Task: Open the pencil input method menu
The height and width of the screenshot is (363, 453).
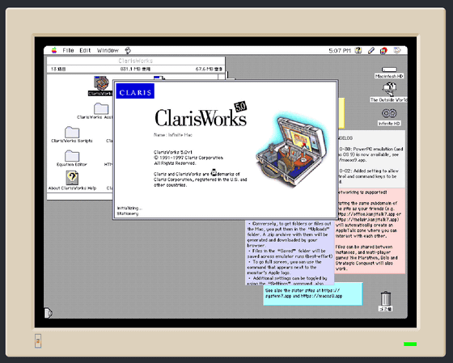Action: click(371, 51)
